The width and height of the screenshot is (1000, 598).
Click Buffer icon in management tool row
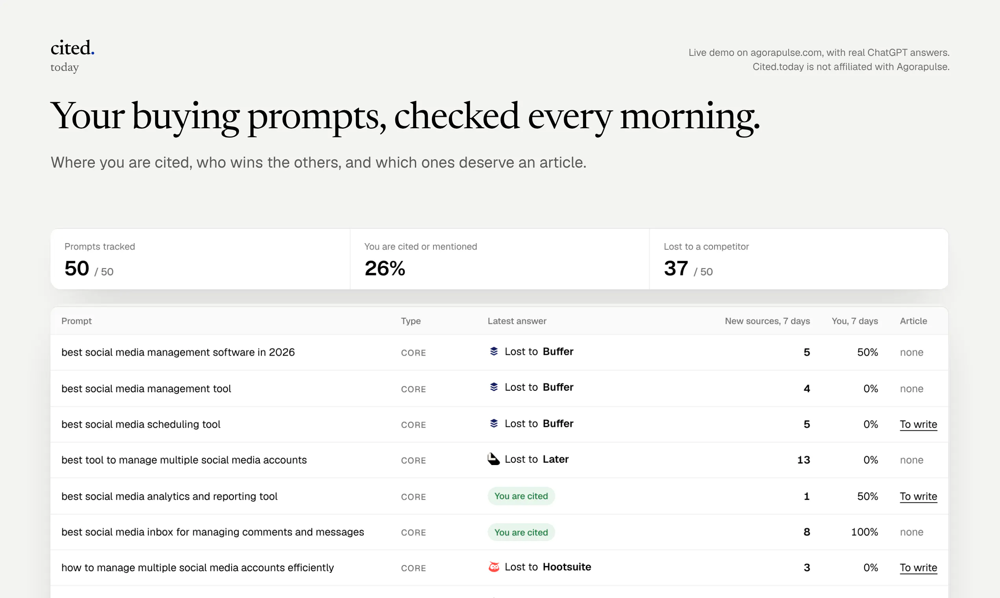(x=494, y=387)
